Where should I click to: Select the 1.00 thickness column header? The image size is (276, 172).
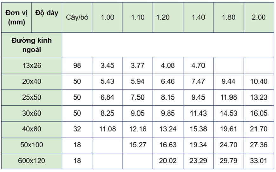pyautogui.click(x=107, y=17)
